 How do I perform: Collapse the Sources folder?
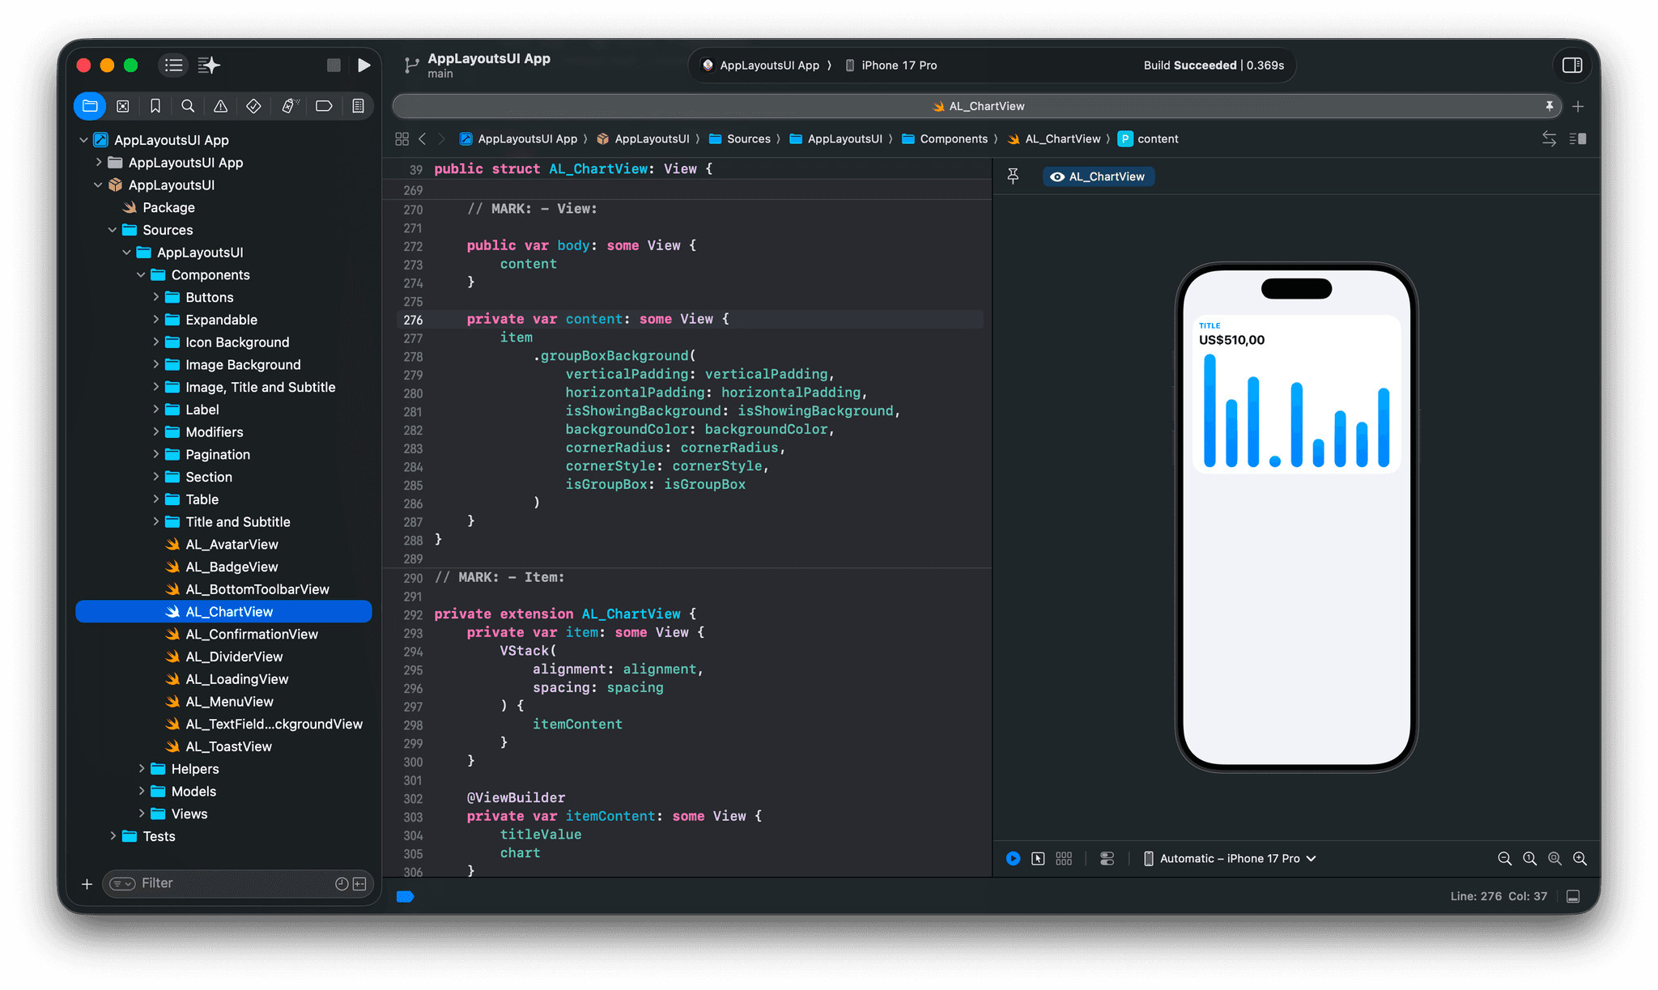113,230
